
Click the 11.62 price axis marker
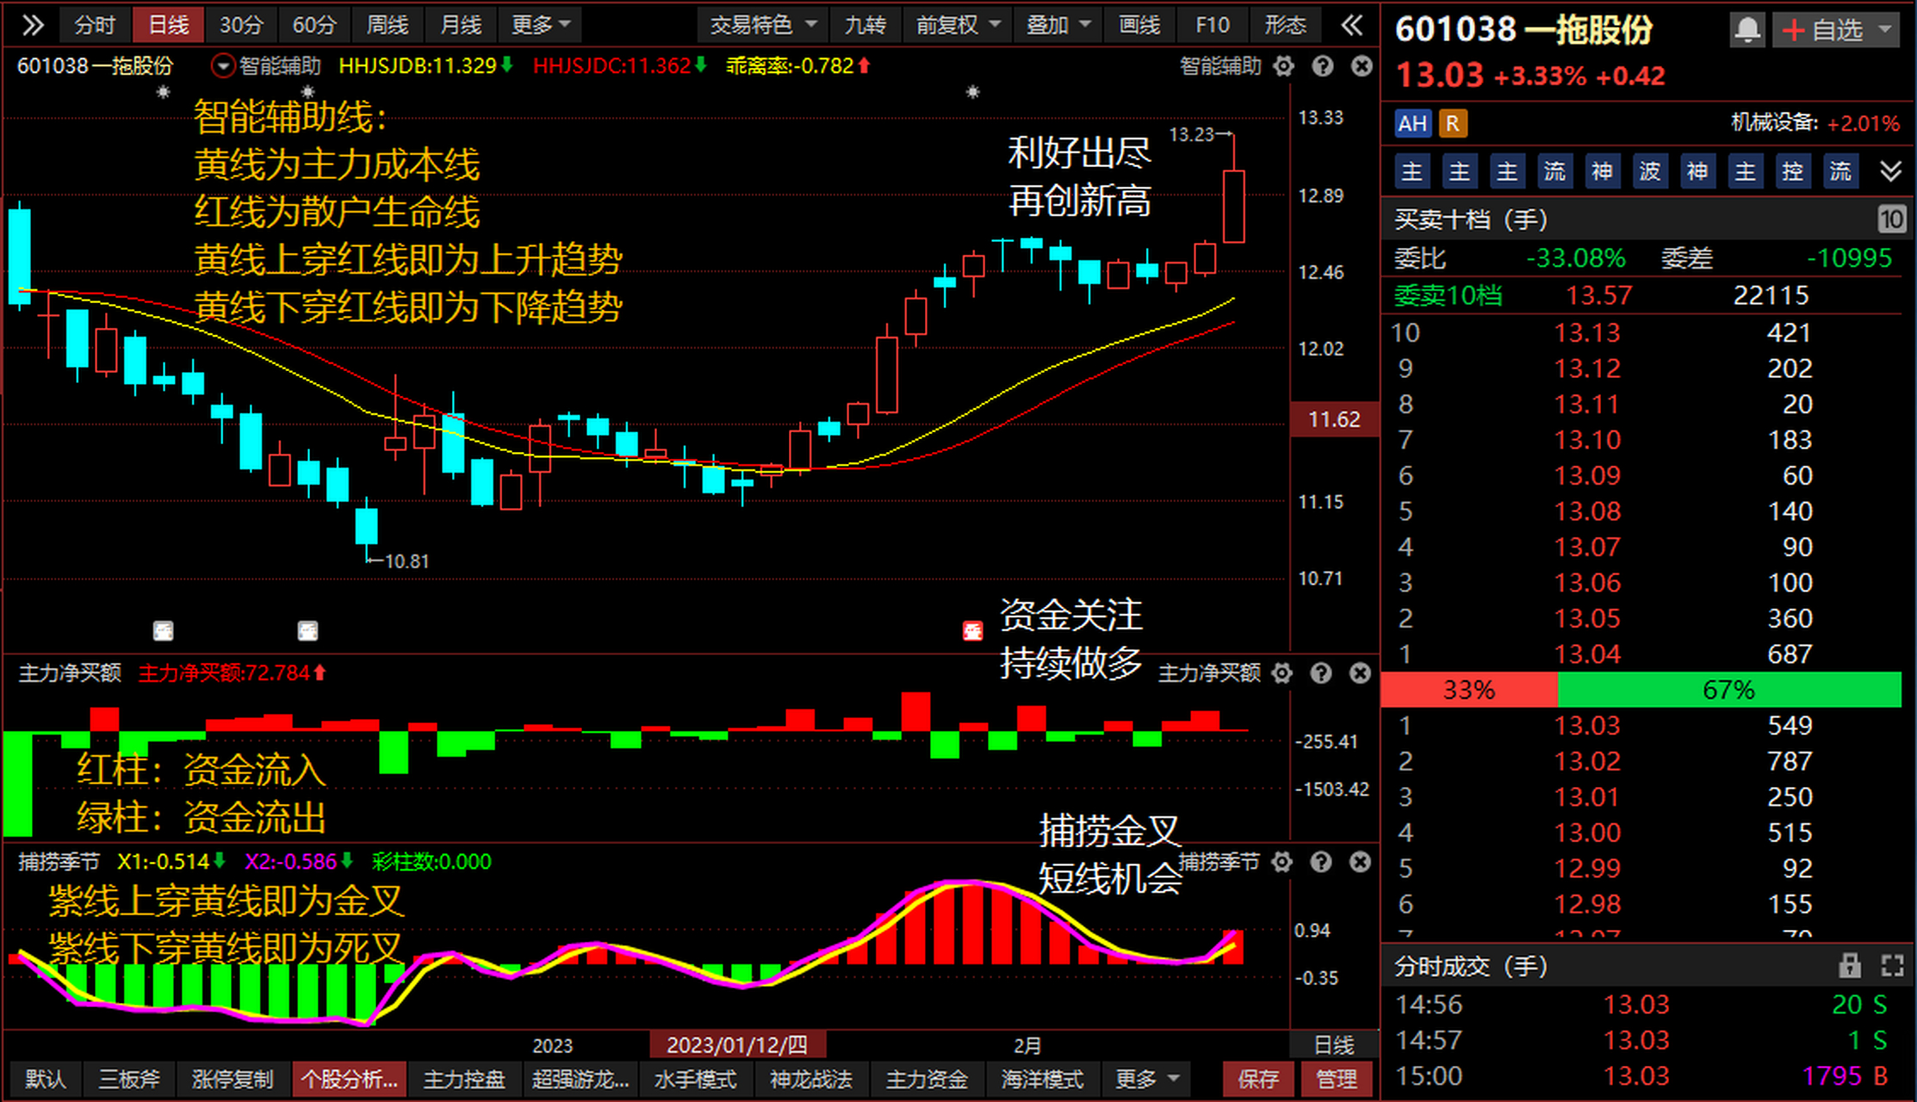[x=1334, y=419]
